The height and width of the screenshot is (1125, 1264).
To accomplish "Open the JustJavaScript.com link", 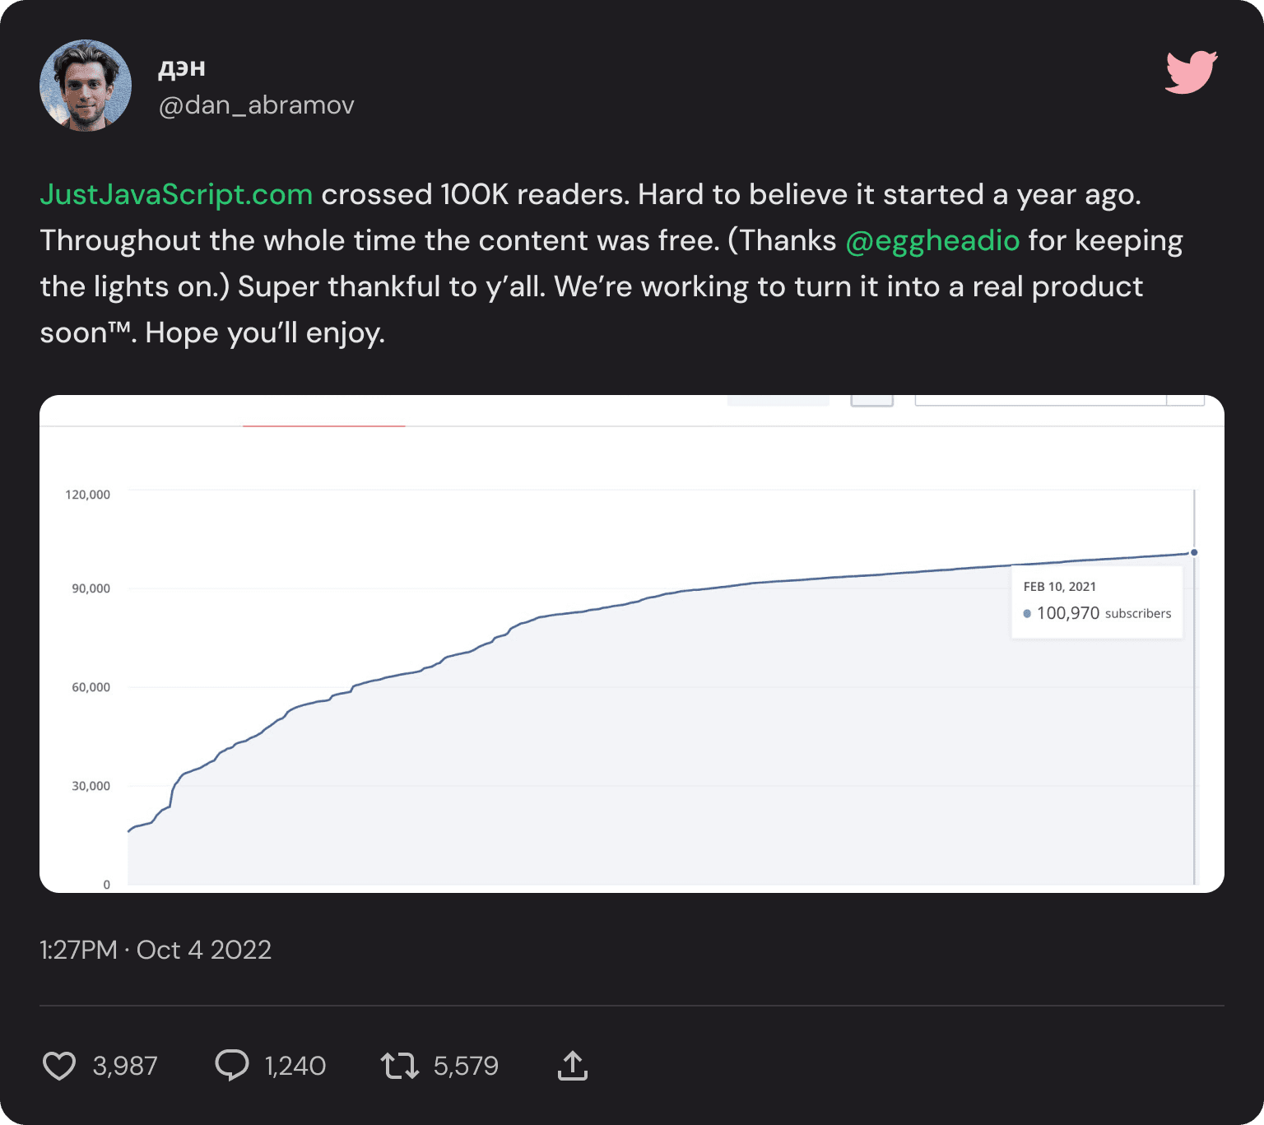I will click(x=176, y=194).
